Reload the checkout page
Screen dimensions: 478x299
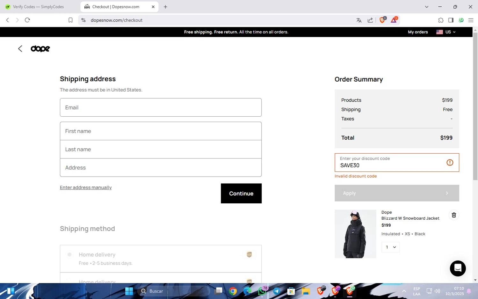click(27, 20)
